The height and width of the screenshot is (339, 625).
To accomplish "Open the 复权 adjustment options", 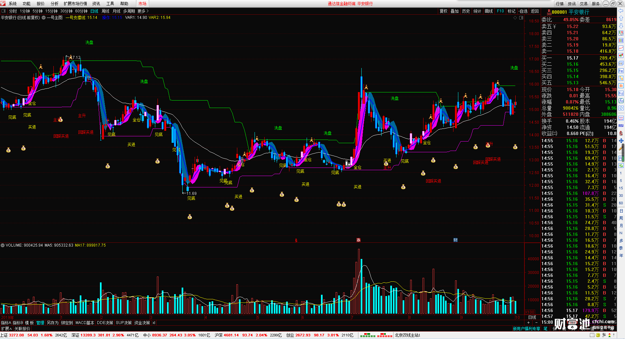I will [443, 11].
